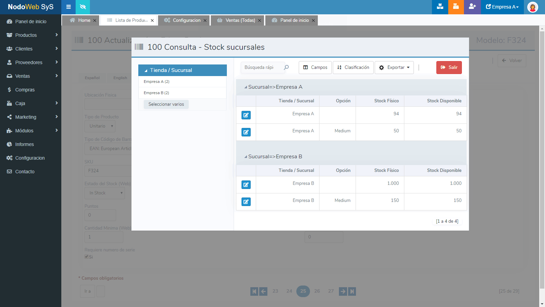
Task: Collapse the Sucursal=>Empresa B group
Action: click(246, 157)
